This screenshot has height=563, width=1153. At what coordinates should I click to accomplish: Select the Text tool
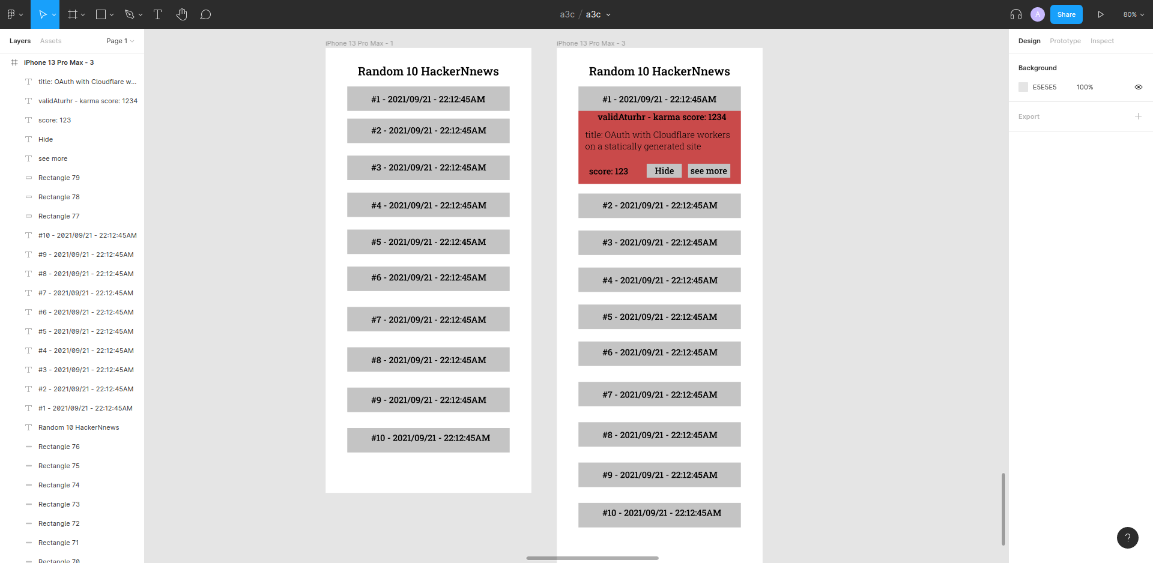158,14
